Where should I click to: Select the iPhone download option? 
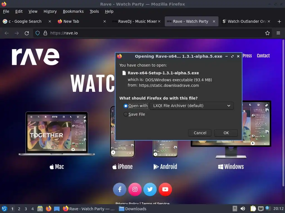[122, 167]
